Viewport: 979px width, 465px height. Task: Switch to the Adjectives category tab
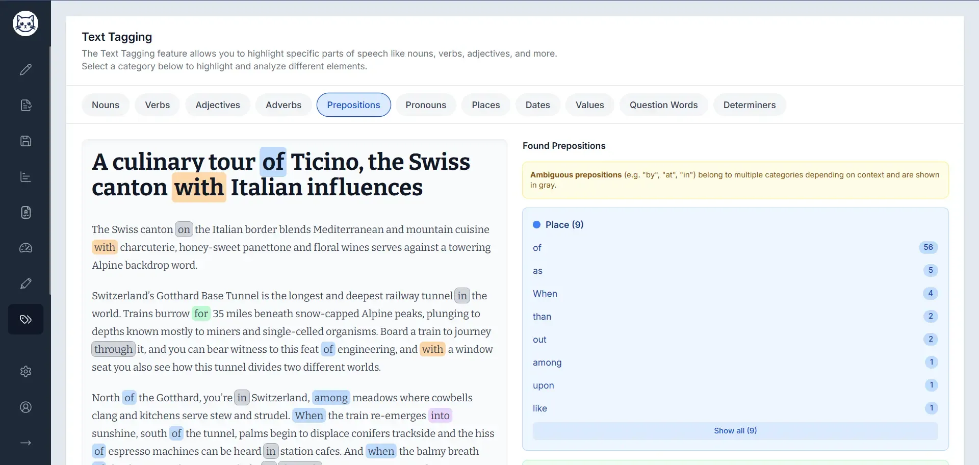pos(218,105)
